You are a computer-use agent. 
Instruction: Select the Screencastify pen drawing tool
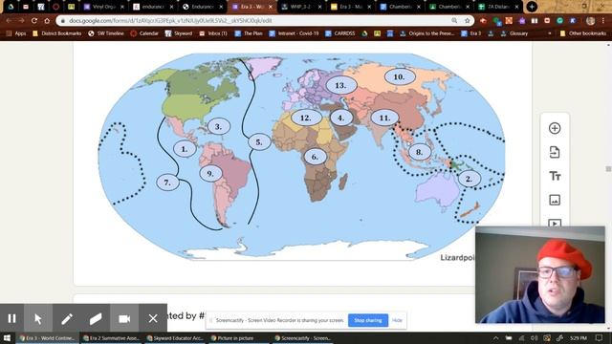click(x=67, y=318)
